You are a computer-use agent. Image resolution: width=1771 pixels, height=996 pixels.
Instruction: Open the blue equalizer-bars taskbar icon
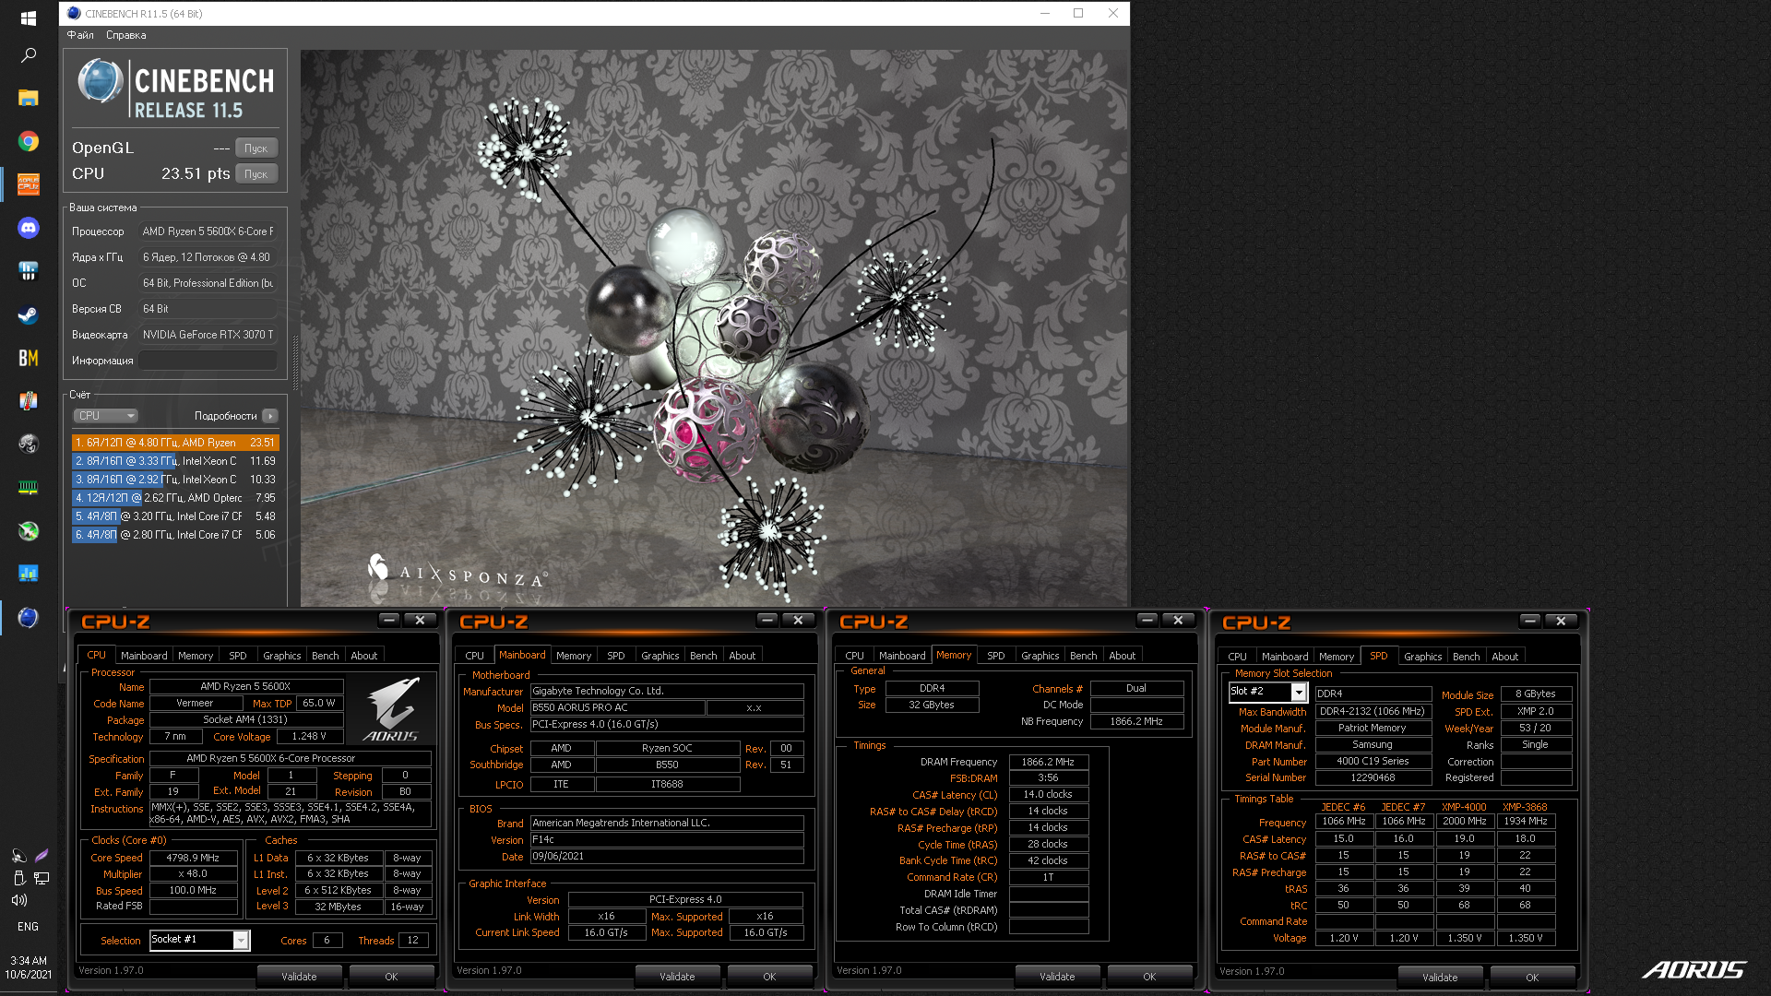pyautogui.click(x=28, y=271)
